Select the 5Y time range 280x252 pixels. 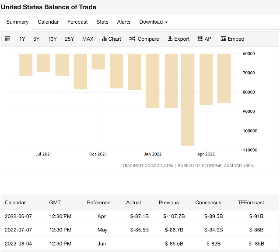[x=36, y=39]
